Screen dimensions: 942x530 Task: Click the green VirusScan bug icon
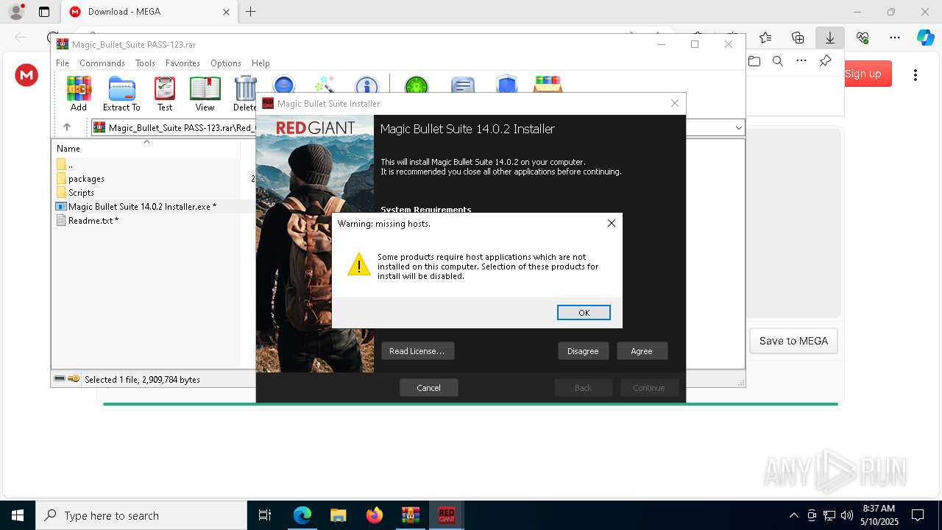[x=417, y=84]
